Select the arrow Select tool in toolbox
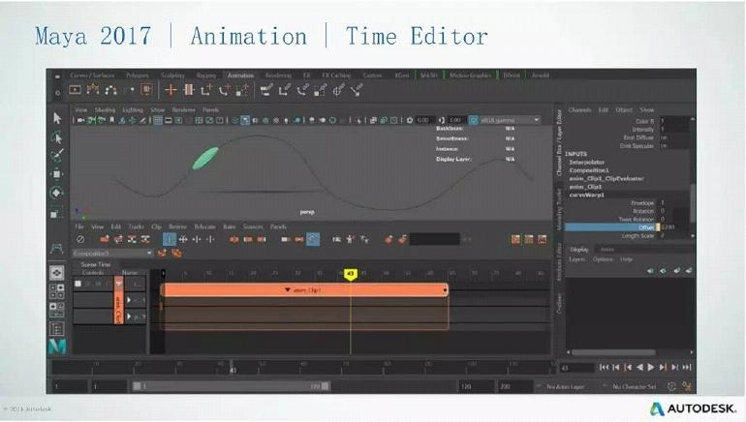746x422 pixels. [57, 117]
